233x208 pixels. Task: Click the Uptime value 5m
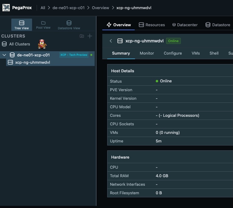(x=158, y=141)
